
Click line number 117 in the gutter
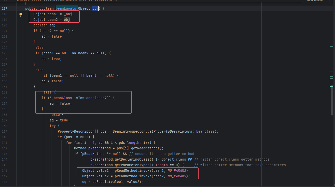[x=5, y=8]
